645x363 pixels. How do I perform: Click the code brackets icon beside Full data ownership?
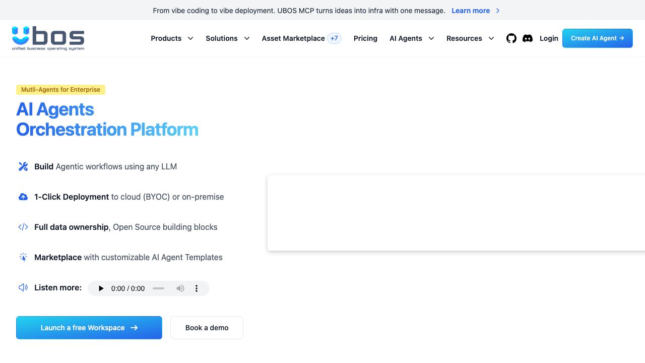[23, 227]
